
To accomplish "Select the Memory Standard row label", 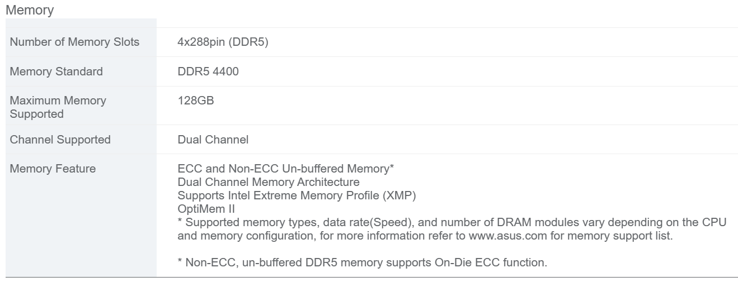I will coord(56,71).
